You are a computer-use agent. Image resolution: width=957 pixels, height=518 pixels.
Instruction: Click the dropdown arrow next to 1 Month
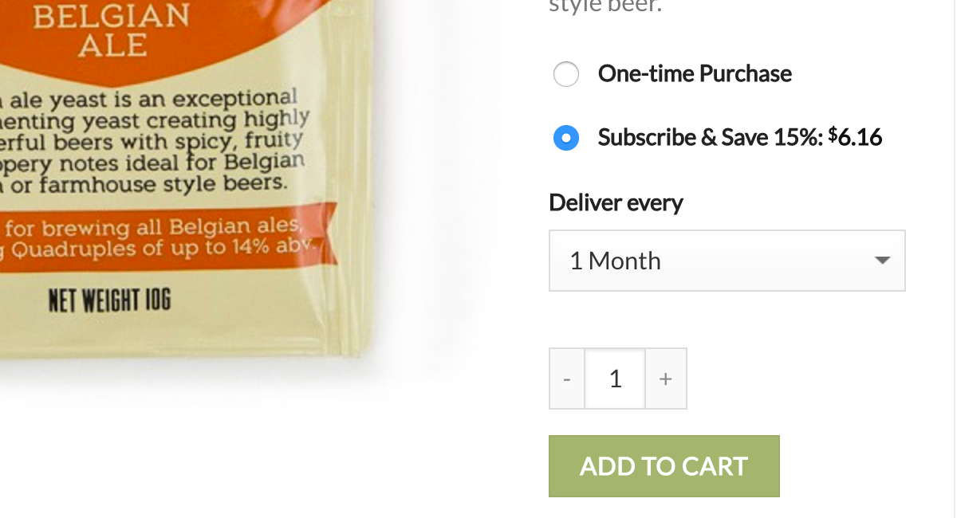point(882,261)
